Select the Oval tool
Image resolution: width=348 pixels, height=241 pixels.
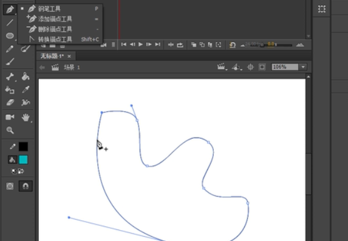[x=10, y=35]
